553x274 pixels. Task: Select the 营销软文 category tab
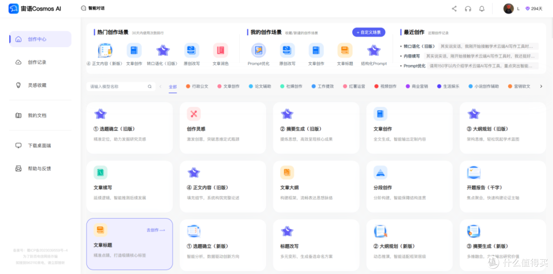[519, 86]
